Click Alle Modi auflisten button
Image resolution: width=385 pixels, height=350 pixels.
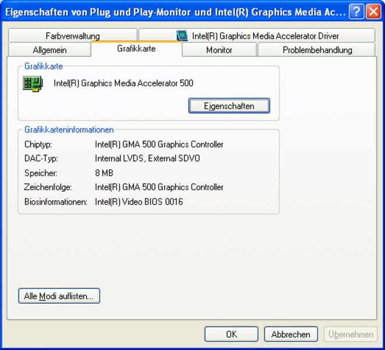59,296
